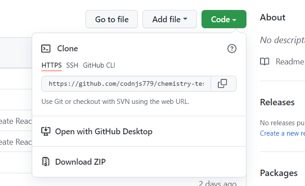305x186 pixels.
Task: Open clone help question mark icon
Action: pos(231,49)
